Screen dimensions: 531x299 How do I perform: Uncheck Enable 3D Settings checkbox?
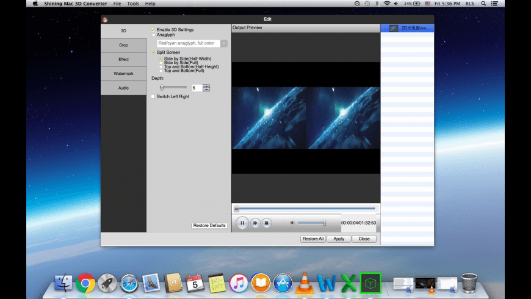coord(153,30)
